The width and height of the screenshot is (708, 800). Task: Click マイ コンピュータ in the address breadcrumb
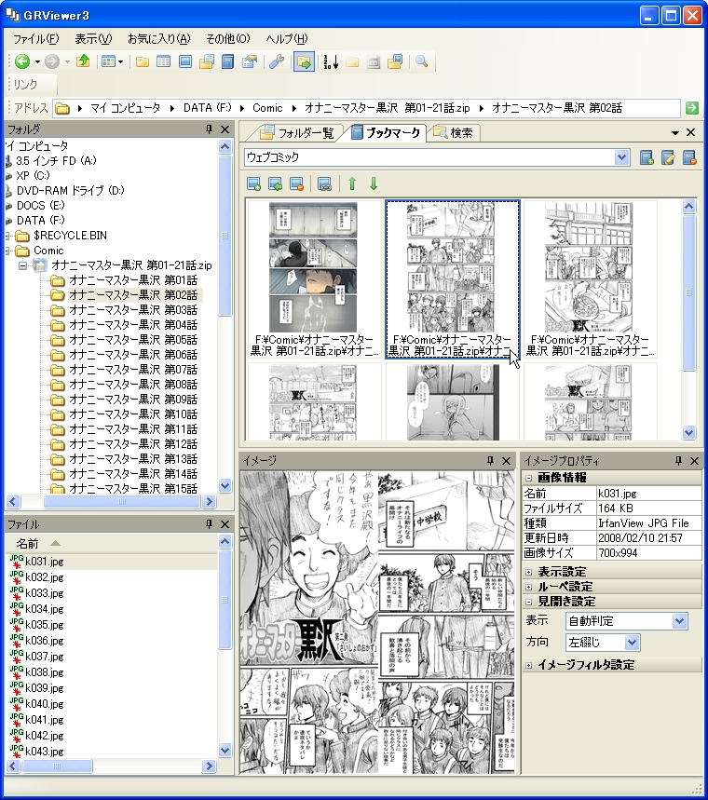coord(126,108)
